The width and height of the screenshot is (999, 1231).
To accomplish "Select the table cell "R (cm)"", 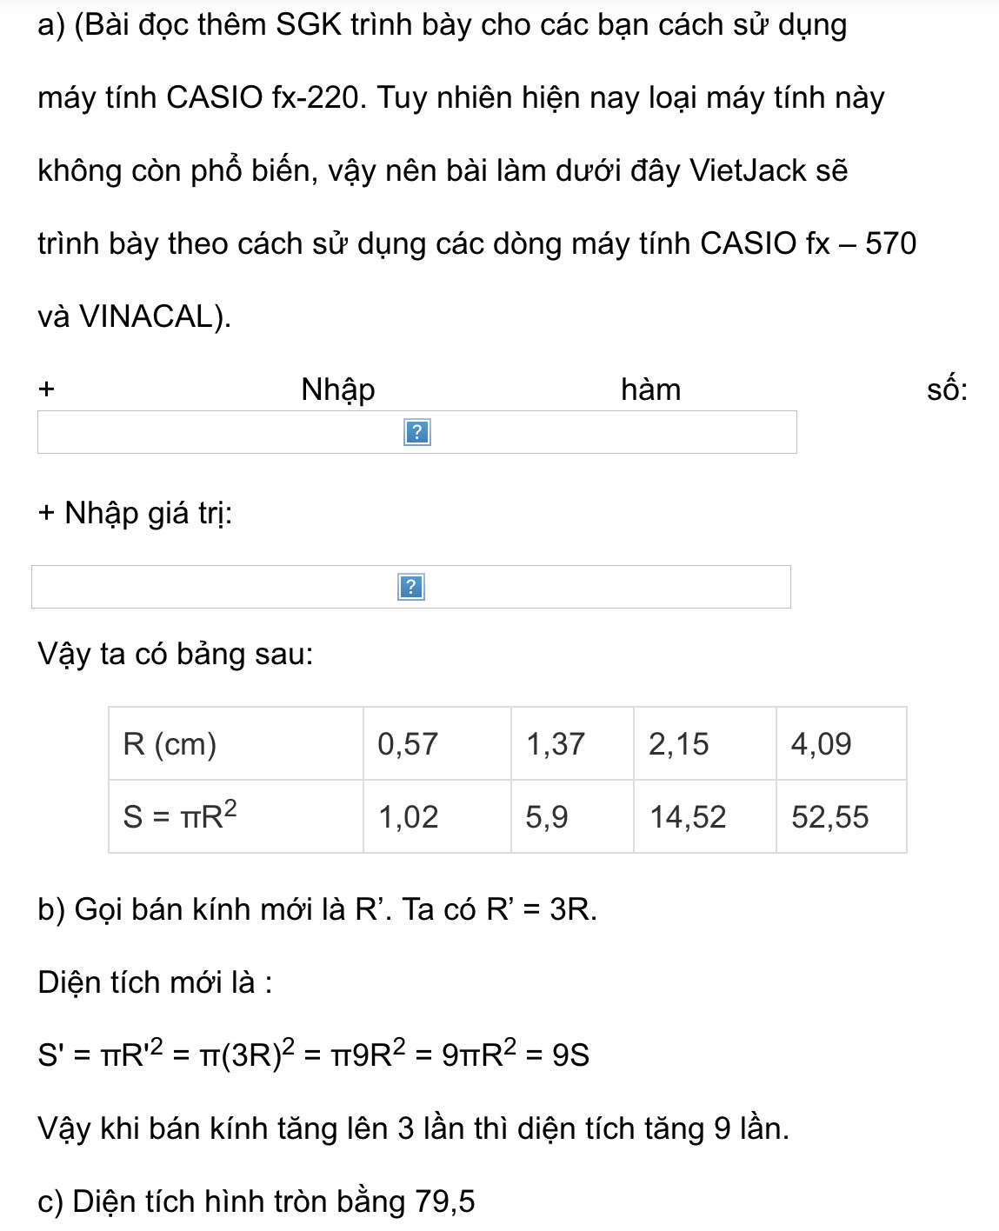I will point(236,744).
